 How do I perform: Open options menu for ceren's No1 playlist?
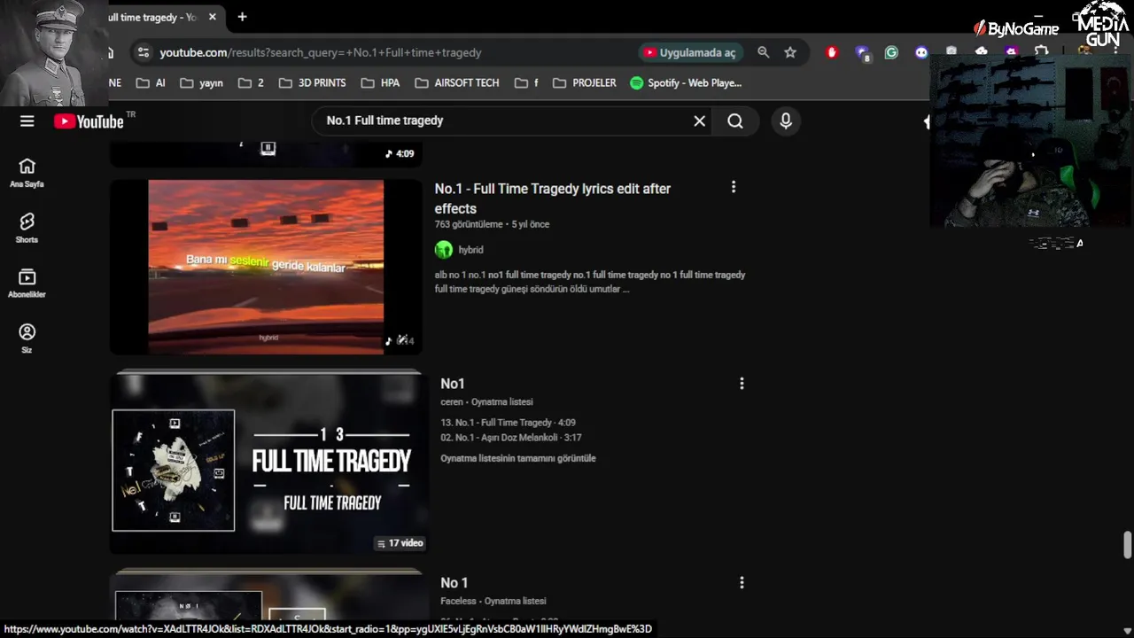pos(742,384)
